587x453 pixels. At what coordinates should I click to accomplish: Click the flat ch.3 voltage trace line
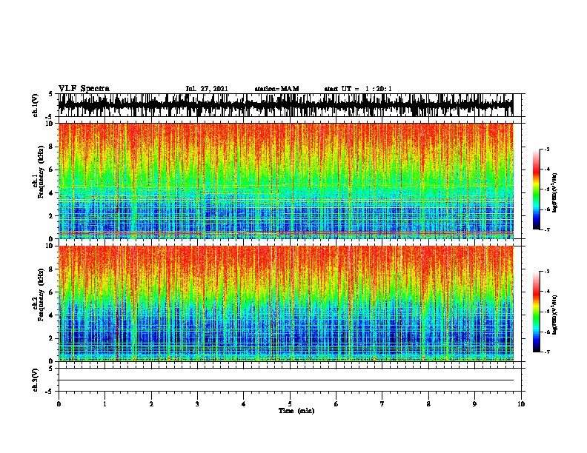(285, 380)
